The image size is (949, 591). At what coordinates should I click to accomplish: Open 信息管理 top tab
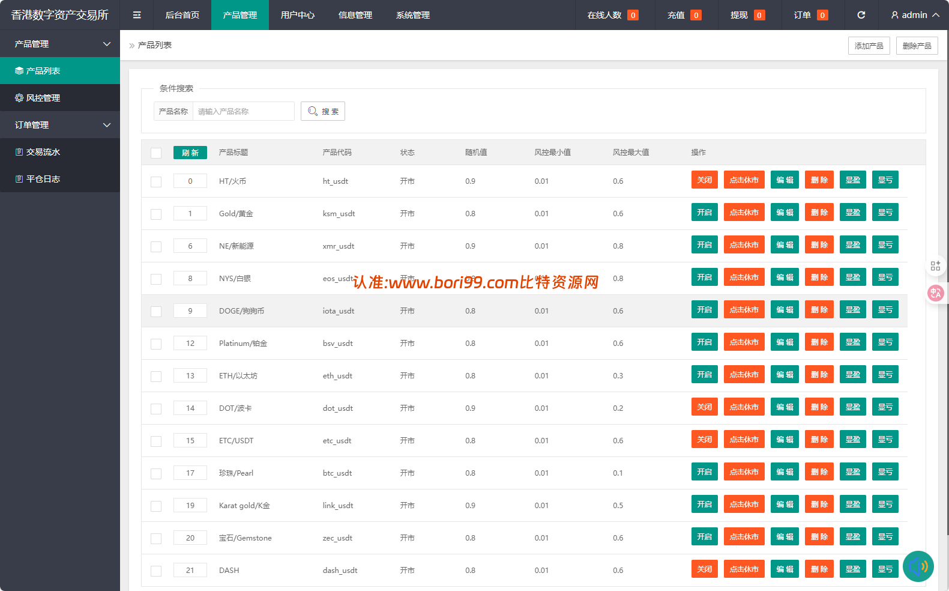(355, 15)
